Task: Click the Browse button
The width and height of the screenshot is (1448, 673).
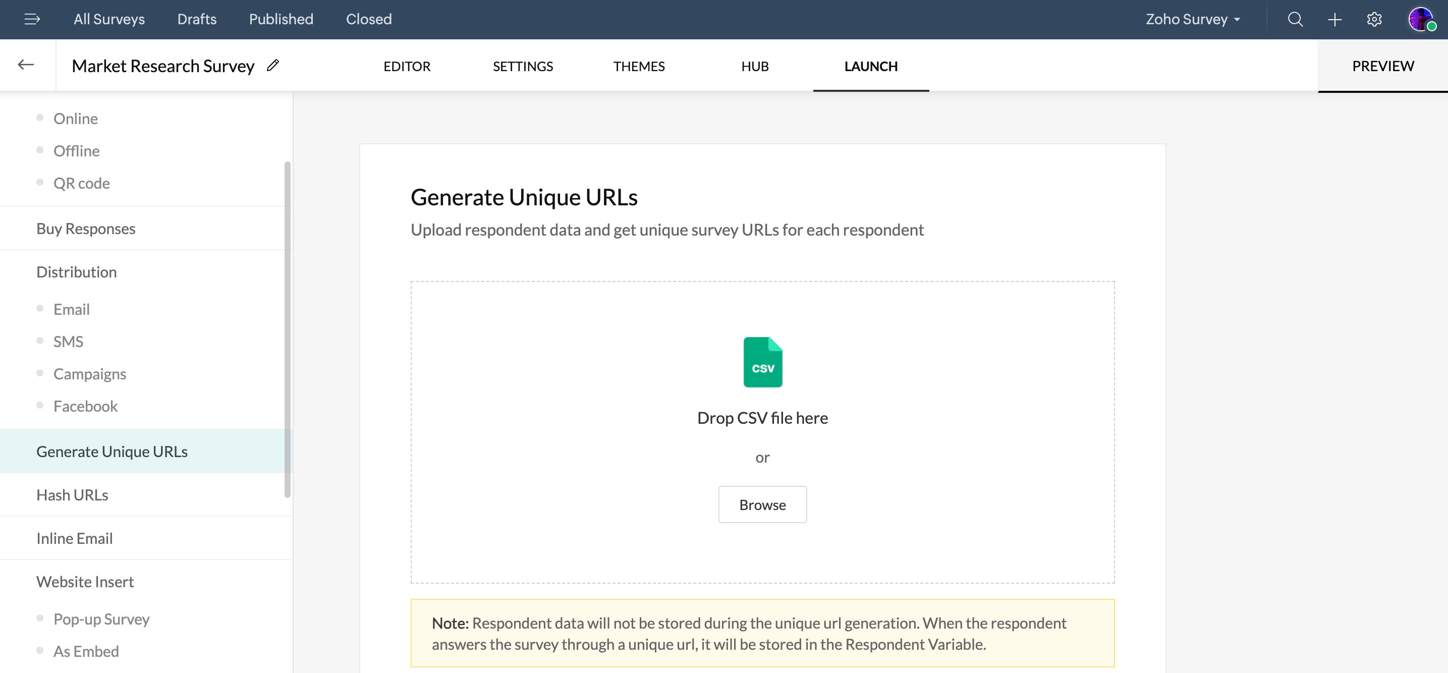Action: tap(762, 504)
